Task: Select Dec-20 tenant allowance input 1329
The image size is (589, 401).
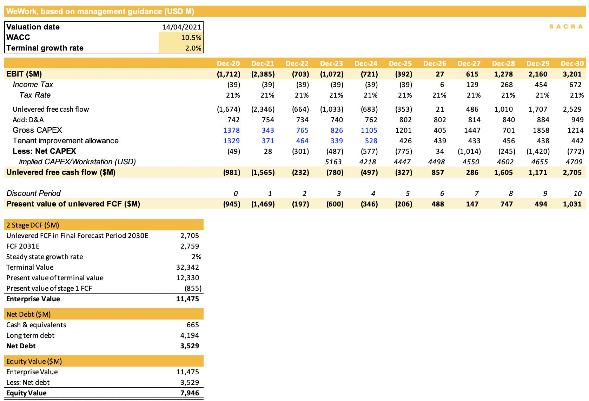Action: tap(232, 141)
